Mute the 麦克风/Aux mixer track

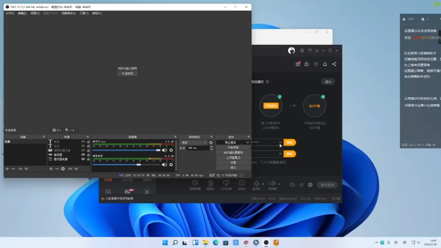pos(164,150)
